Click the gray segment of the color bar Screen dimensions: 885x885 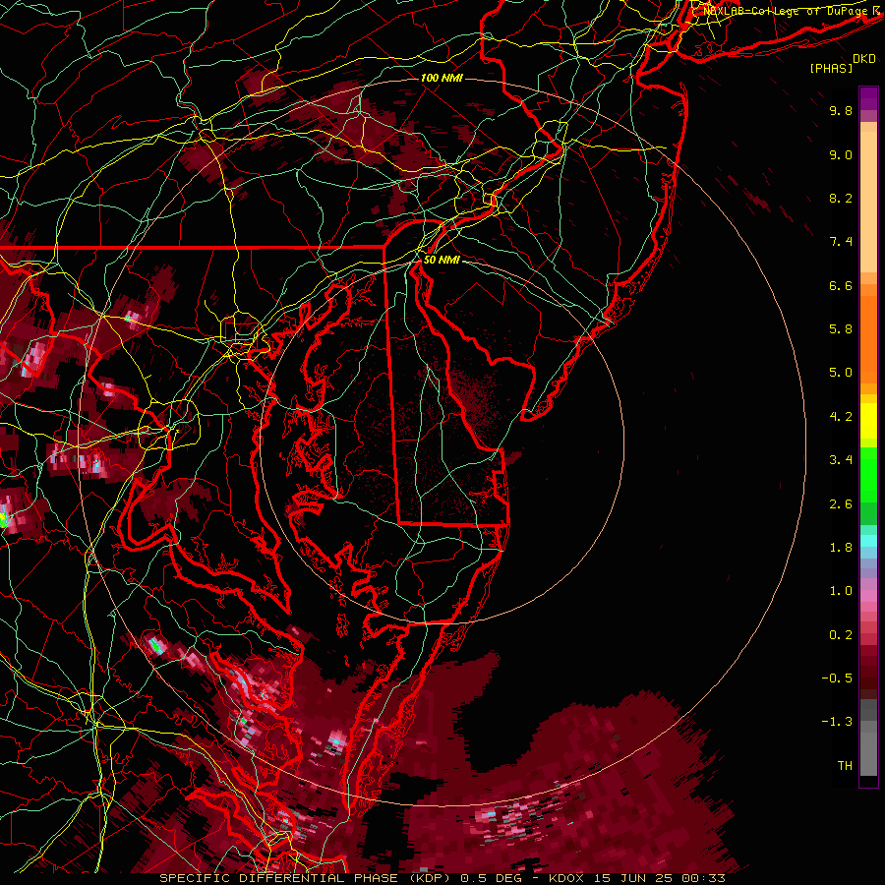[x=868, y=737]
